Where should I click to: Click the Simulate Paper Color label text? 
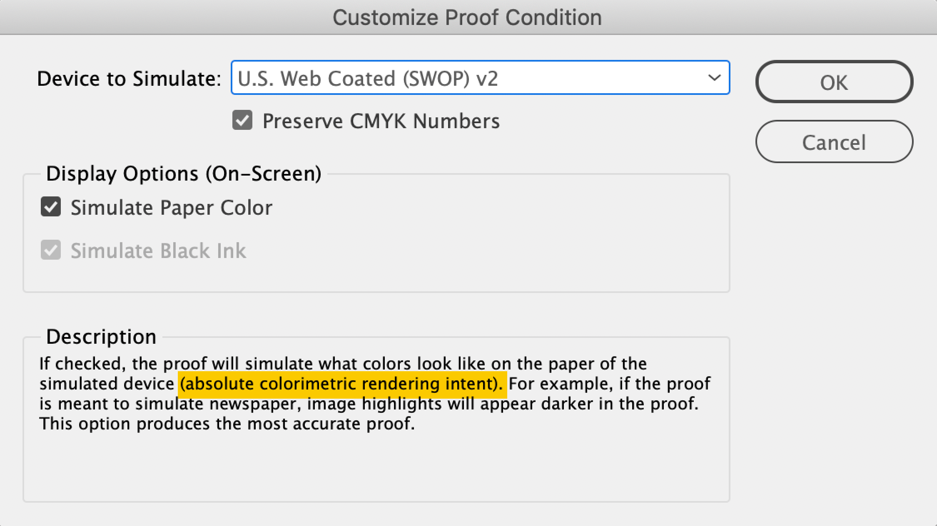[172, 207]
